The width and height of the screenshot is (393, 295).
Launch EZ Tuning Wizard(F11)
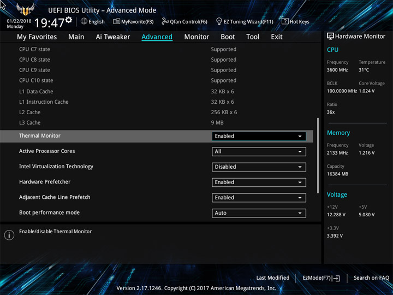(245, 21)
